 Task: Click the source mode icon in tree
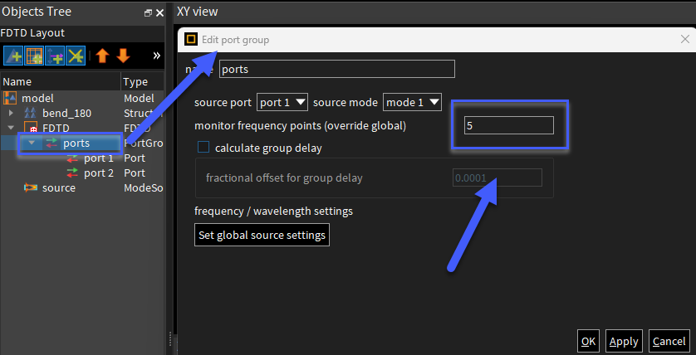(31, 188)
